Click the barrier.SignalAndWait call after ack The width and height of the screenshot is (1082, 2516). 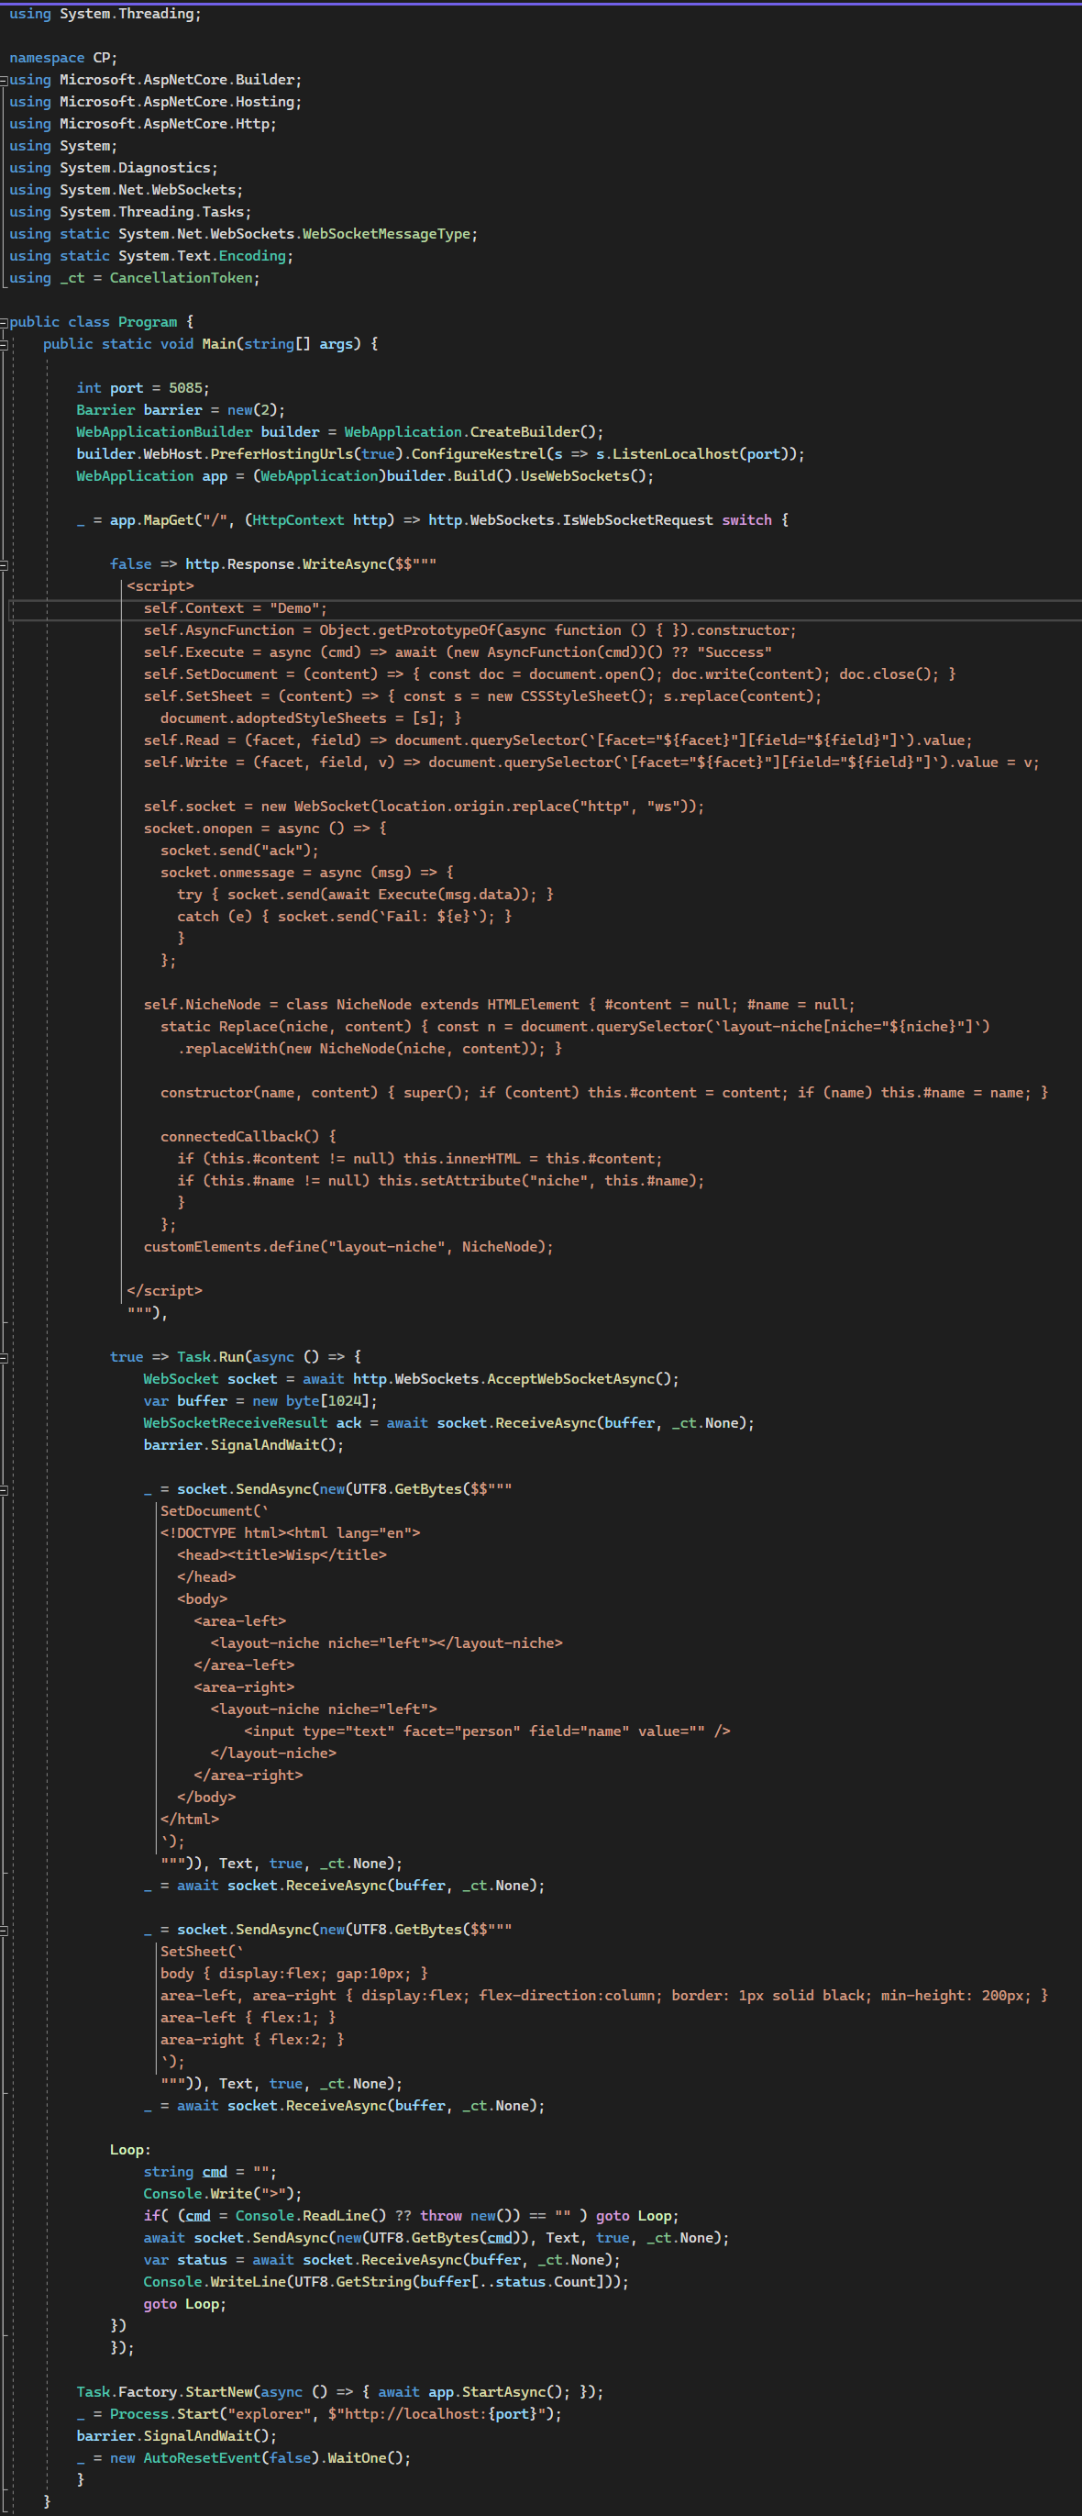pos(244,1445)
